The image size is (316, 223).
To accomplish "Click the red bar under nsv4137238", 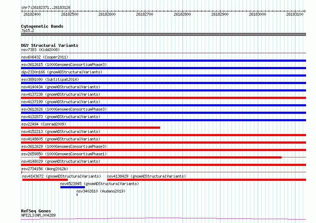I will point(163,98).
